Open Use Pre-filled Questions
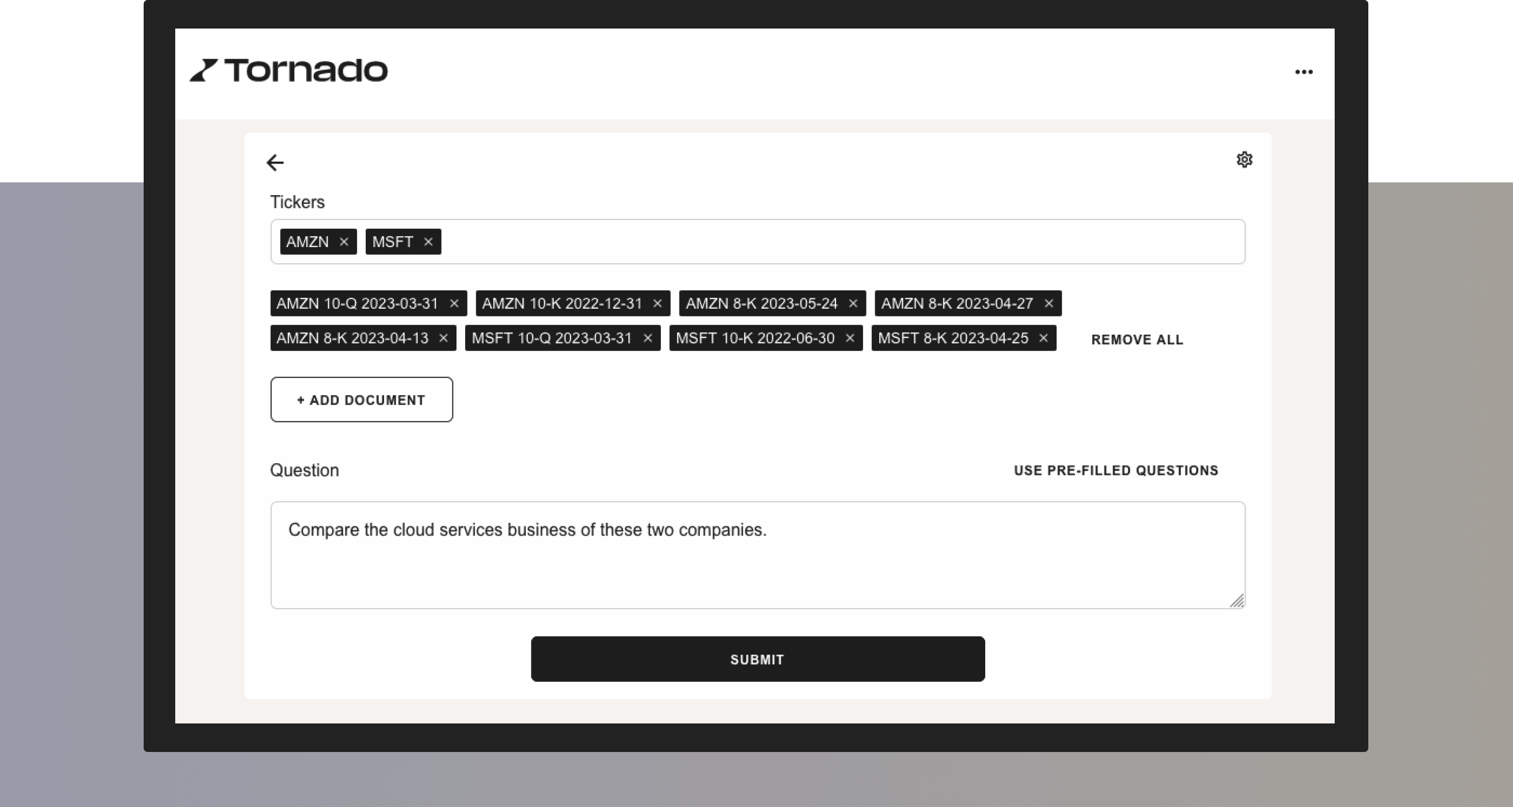The height and width of the screenshot is (807, 1513). tap(1115, 470)
